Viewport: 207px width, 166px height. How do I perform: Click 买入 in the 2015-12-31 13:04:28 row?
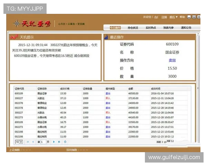pyautogui.click(x=108, y=98)
